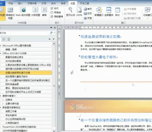Open the 开发工具 (Developer) ribbon tab
152x132 pixels.
[85, 3]
